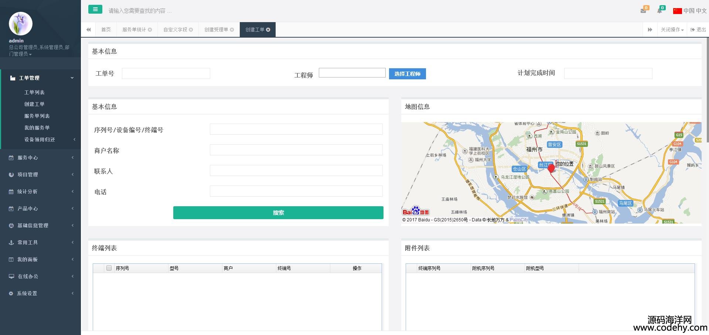Image resolution: width=709 pixels, height=335 pixels.
Task: Collapse the 工单管理 sidebar menu
Action: pos(41,78)
